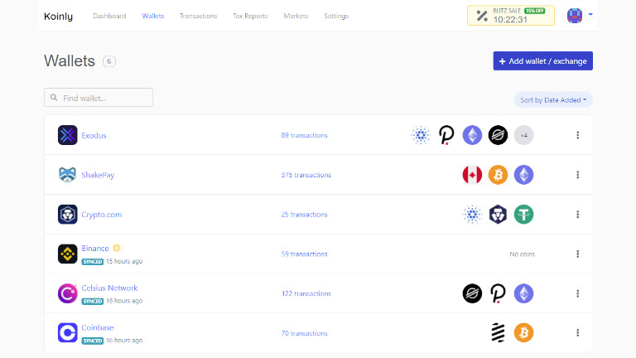Click the Binance warning indicator icon
The width and height of the screenshot is (636, 358).
tap(117, 248)
